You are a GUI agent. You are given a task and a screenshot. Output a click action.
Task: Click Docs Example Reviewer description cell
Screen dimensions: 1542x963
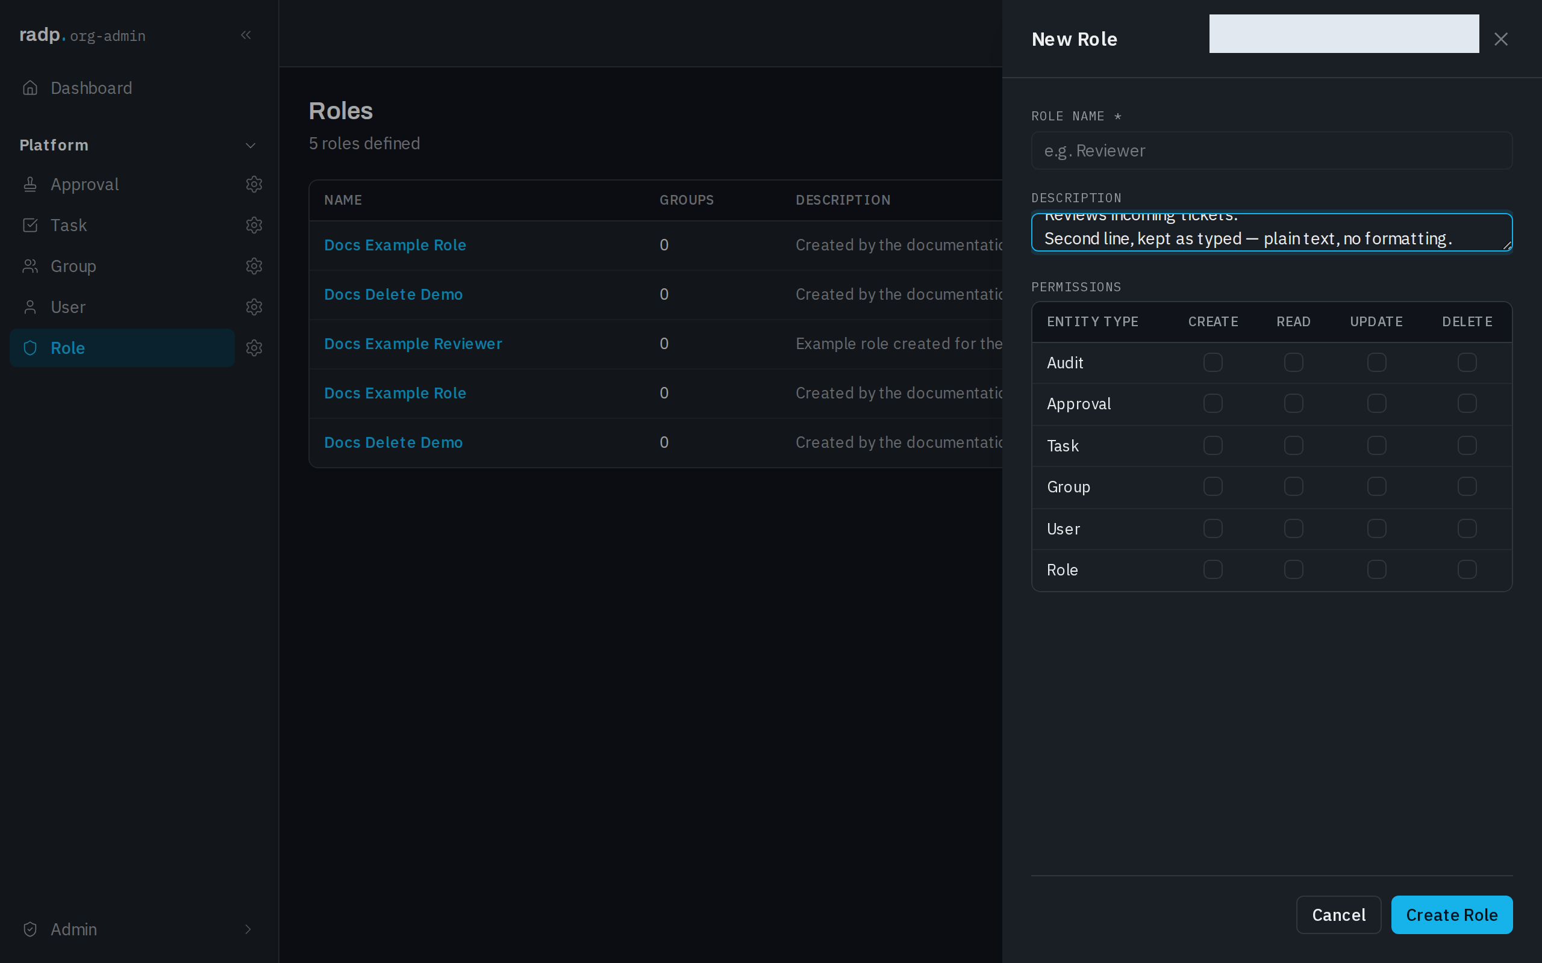(899, 344)
